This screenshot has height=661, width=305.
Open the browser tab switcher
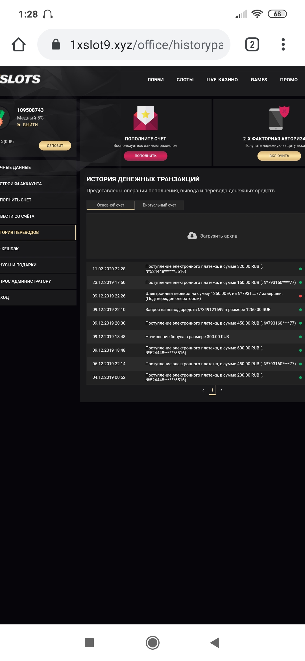click(x=252, y=45)
